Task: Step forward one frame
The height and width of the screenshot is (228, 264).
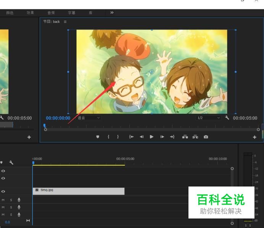Action: (x=162, y=137)
